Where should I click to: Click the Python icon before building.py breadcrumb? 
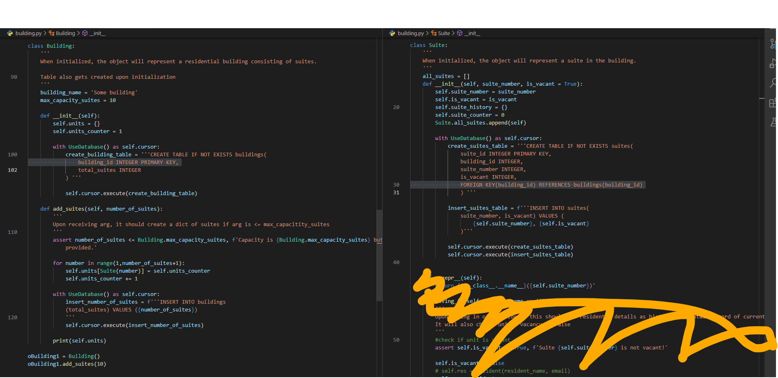coord(9,33)
